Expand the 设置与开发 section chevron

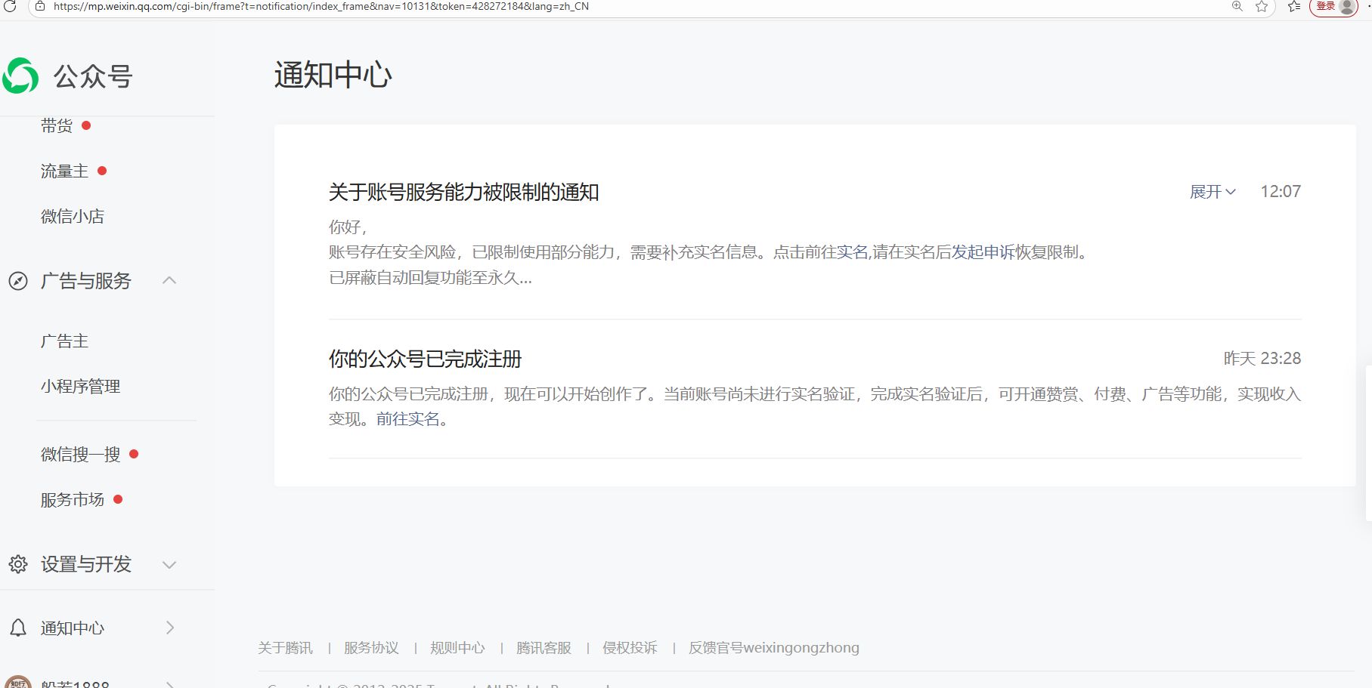169,565
